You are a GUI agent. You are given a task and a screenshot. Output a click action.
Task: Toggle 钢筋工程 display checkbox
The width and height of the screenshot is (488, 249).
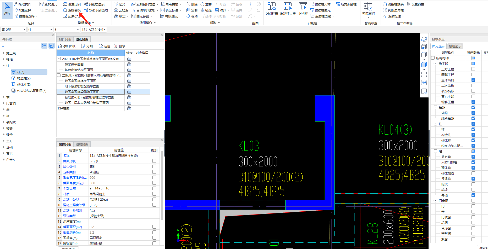pyautogui.click(x=473, y=102)
